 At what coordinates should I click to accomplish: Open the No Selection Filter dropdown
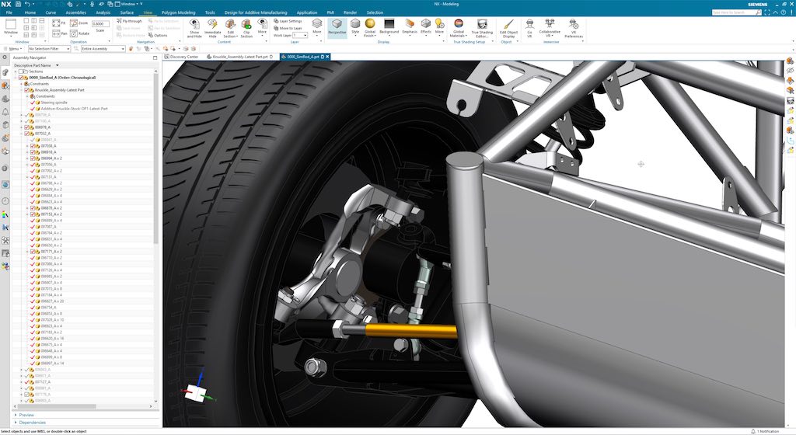(x=49, y=49)
